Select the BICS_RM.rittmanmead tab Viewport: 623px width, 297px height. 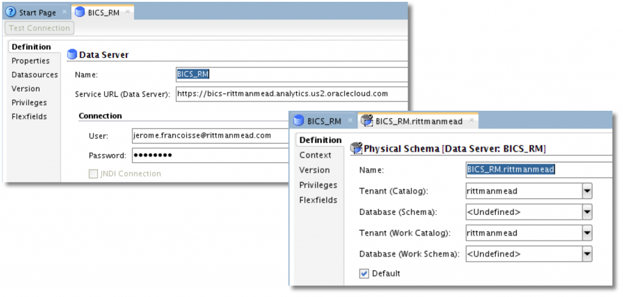pos(418,121)
